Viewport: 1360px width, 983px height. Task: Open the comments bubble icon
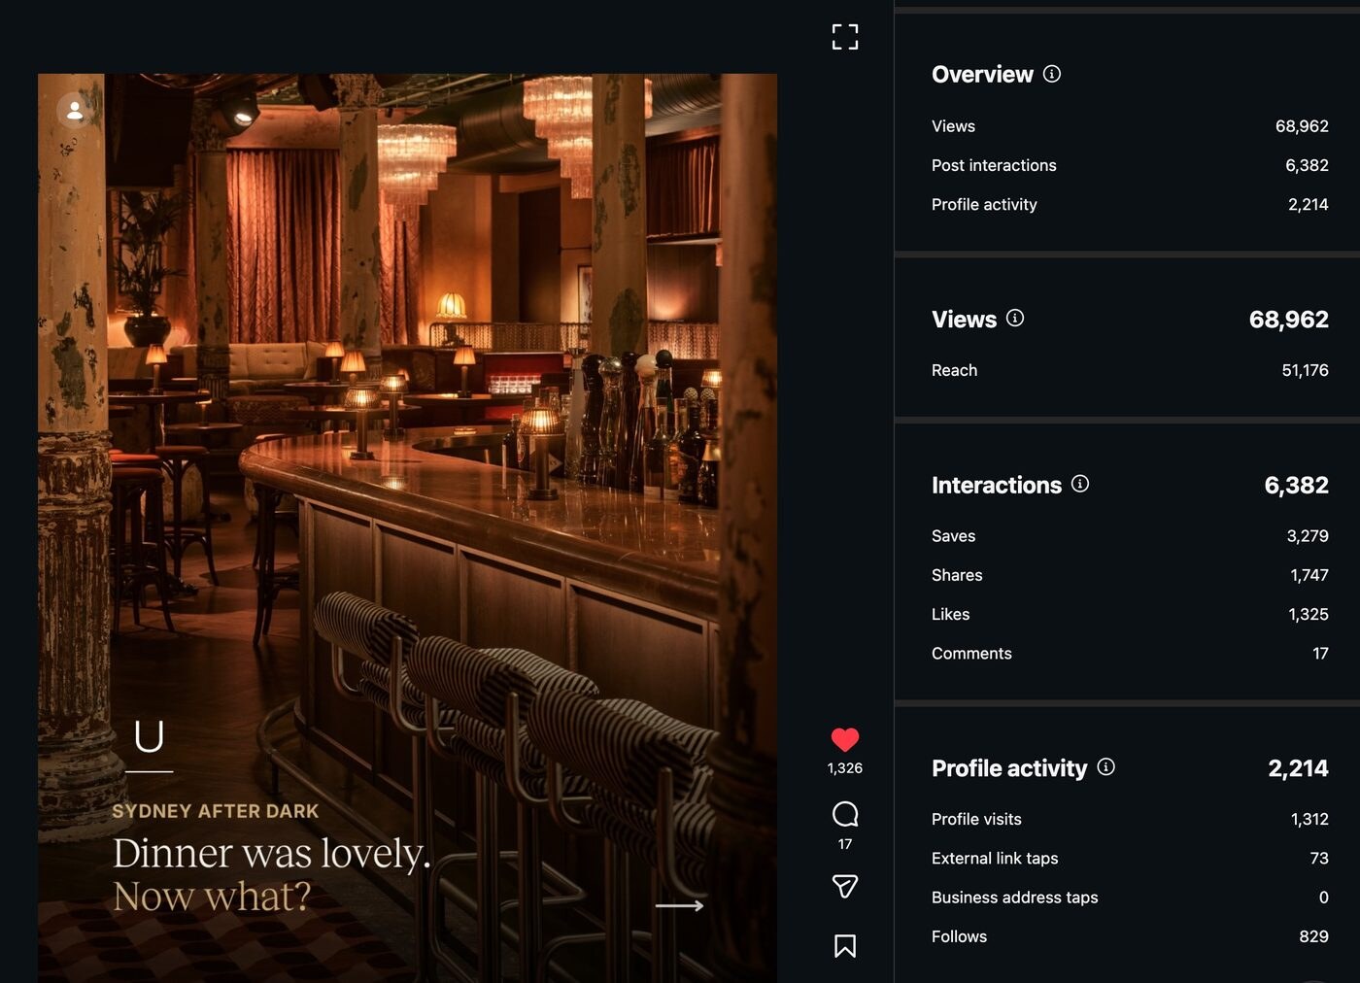(845, 814)
